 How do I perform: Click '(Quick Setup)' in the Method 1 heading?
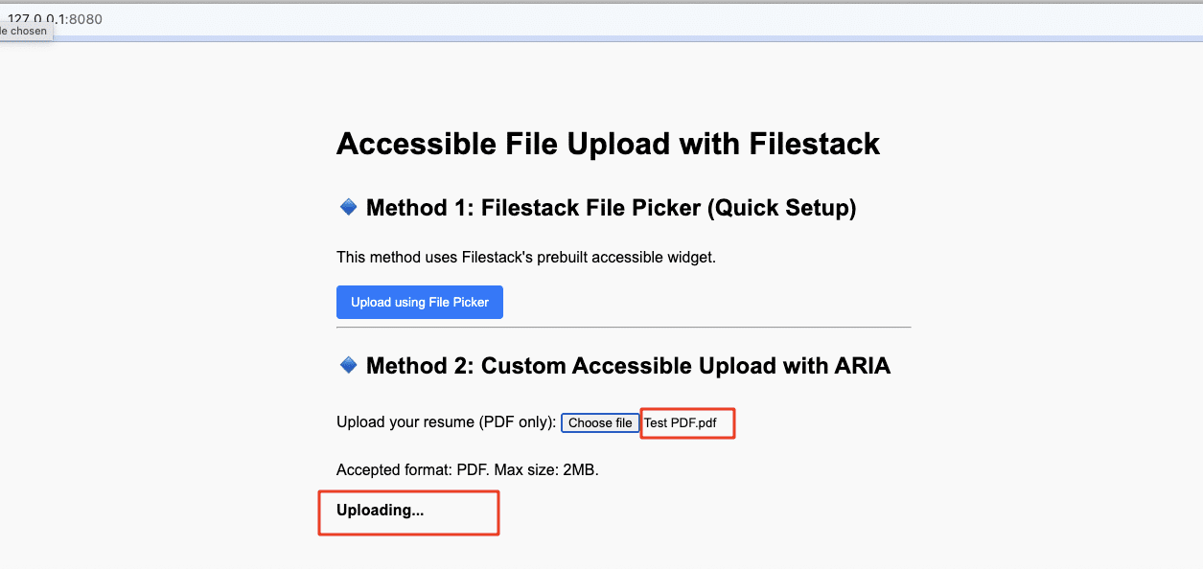tap(781, 208)
